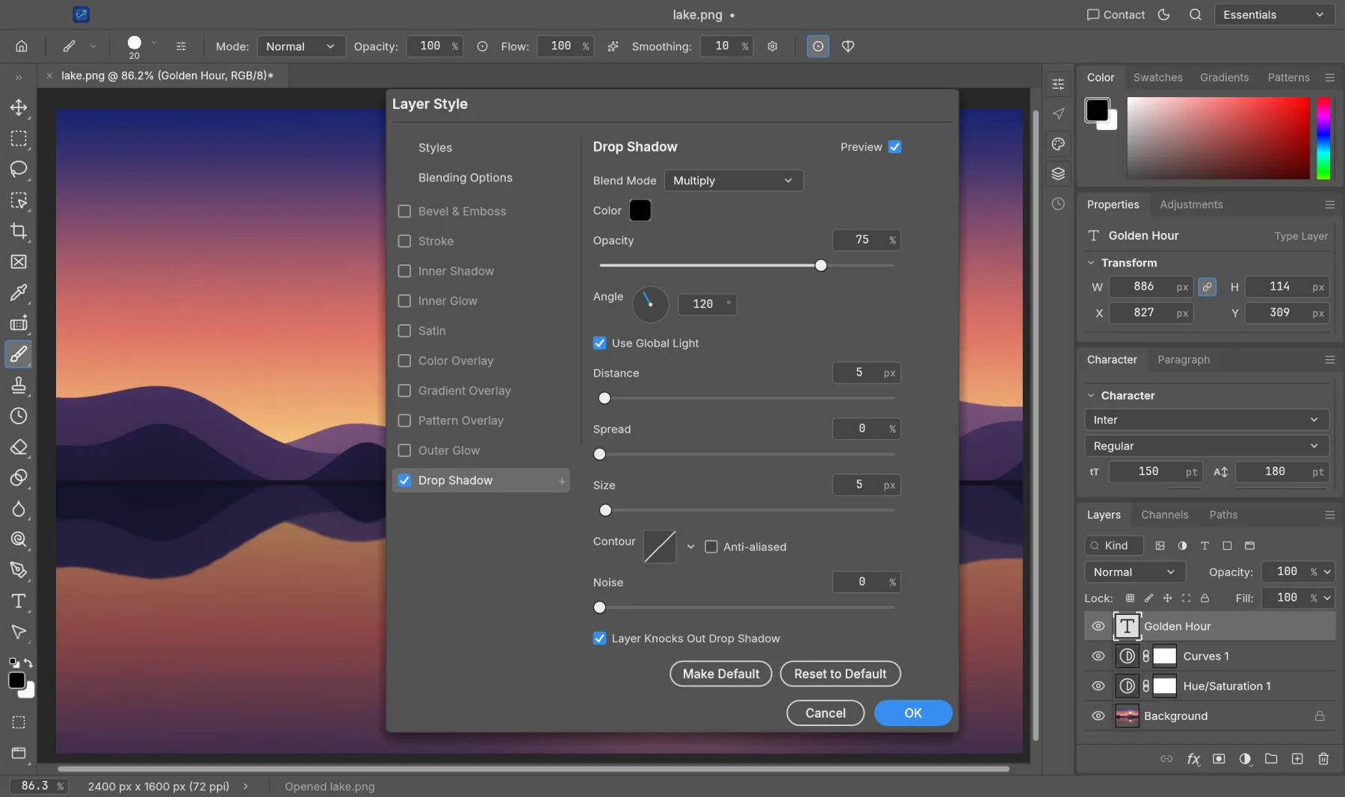Viewport: 1345px width, 797px height.
Task: Open brush settings panel icon
Action: click(x=181, y=46)
